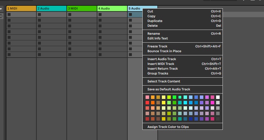Click the stop button in 4 Audio's second clip slot
The width and height of the screenshot is (264, 140).
(100, 20)
